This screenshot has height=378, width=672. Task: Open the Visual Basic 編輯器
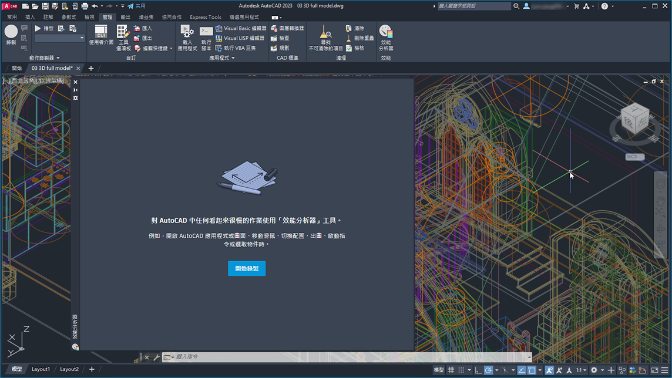pos(240,28)
